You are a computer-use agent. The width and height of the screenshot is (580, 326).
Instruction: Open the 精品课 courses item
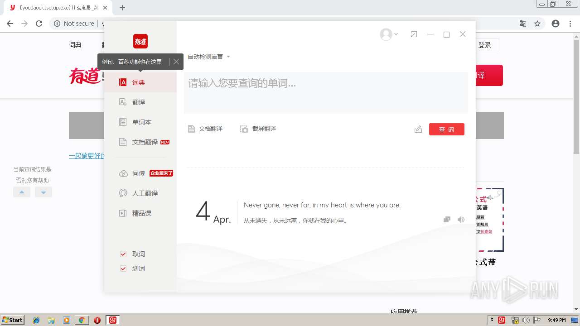click(140, 213)
